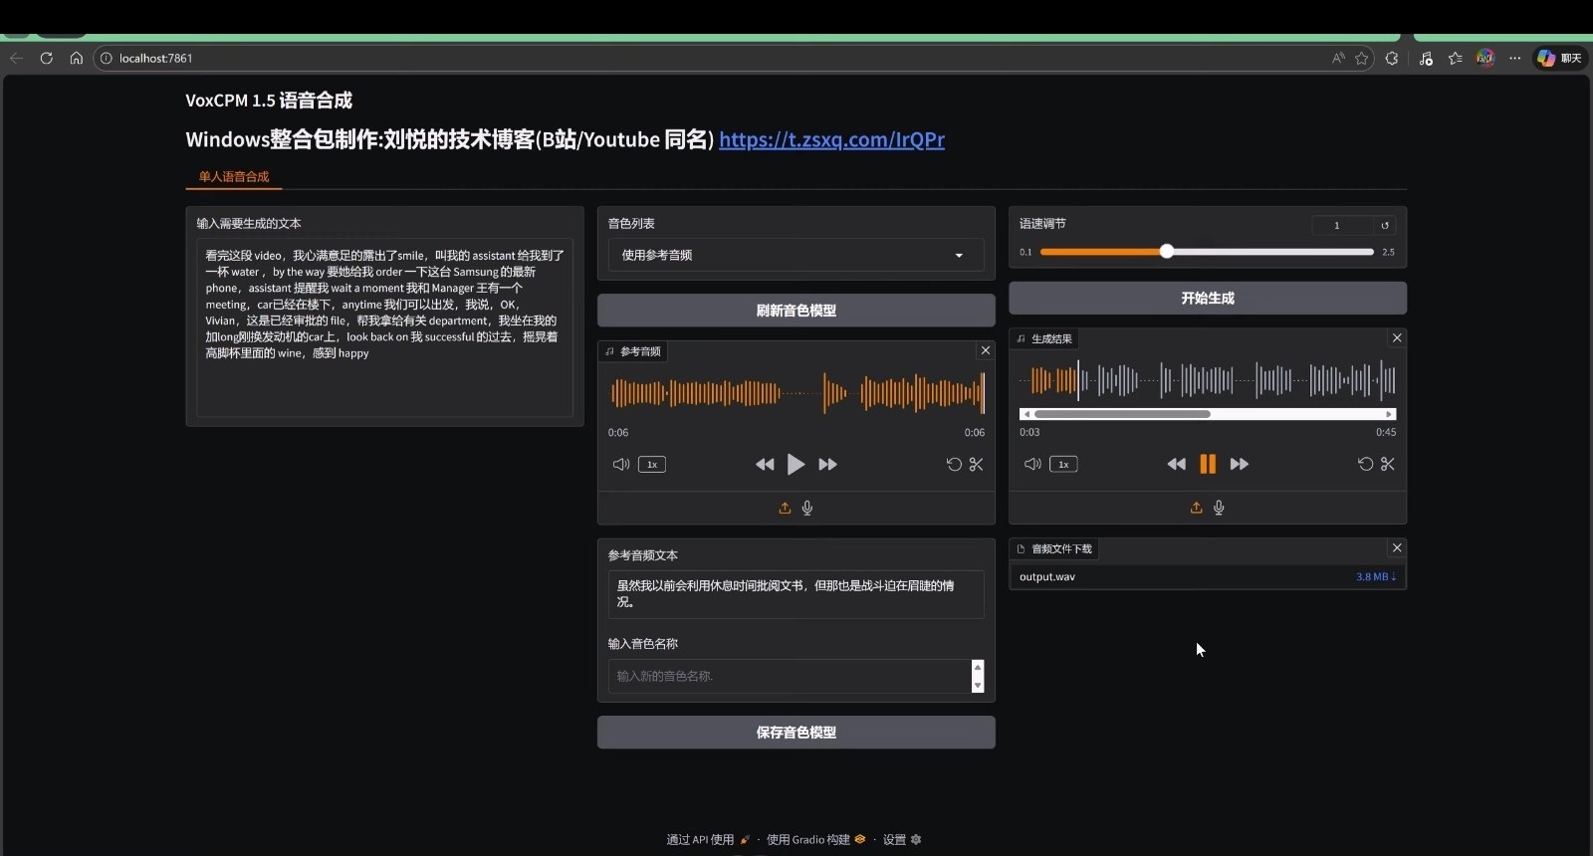Viewport: 1593px width, 856px height.
Task: Click the undo icon in generated result player
Action: tap(1365, 464)
